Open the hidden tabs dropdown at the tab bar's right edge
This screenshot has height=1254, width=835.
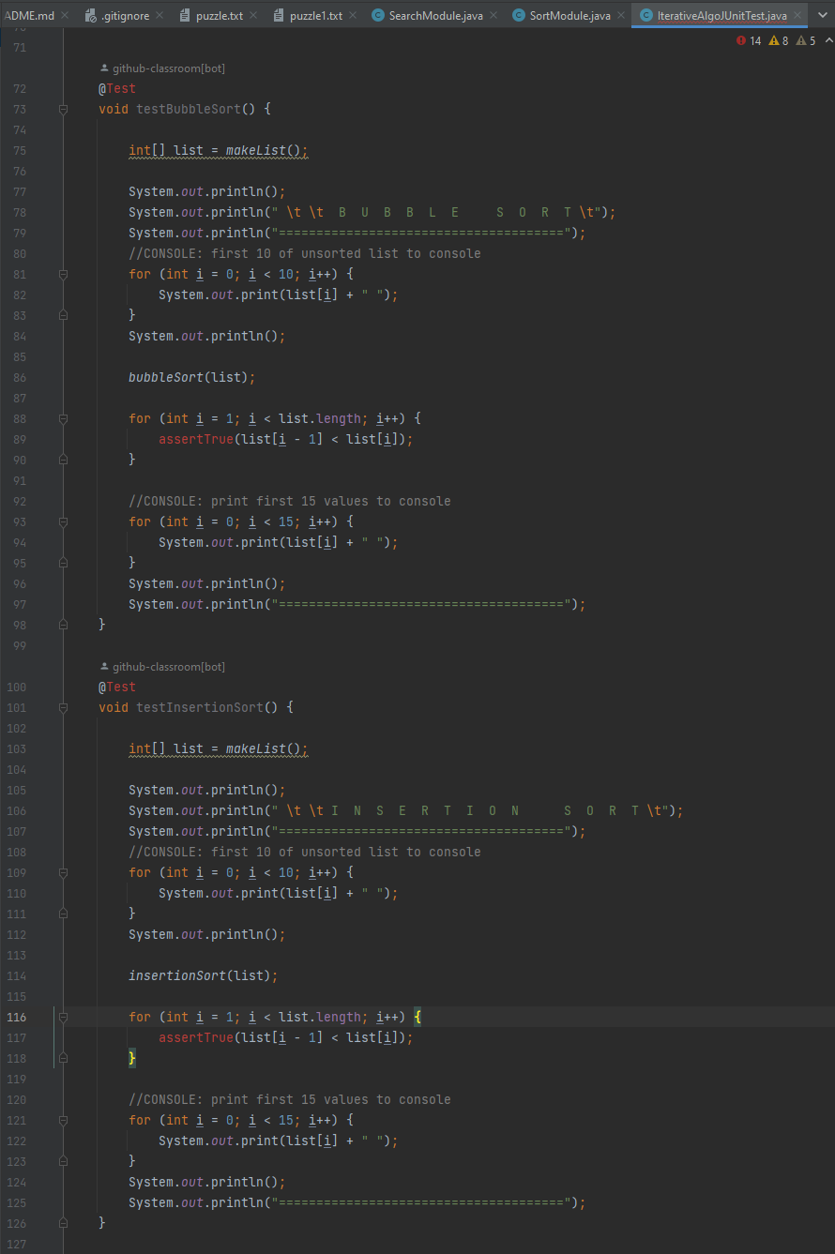(823, 15)
